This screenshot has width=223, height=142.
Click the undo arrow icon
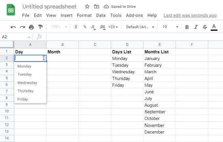(13, 27)
